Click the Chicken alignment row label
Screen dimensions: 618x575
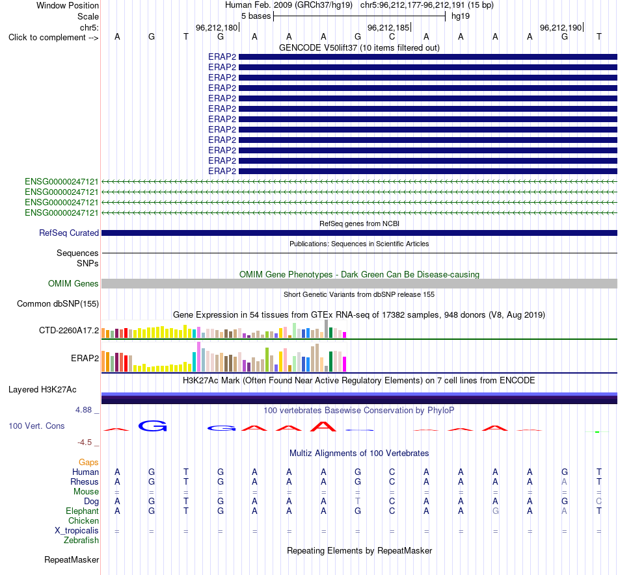[83, 520]
